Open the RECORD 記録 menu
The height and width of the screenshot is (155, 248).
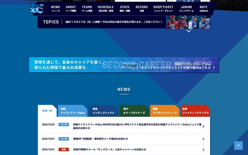point(142,9)
